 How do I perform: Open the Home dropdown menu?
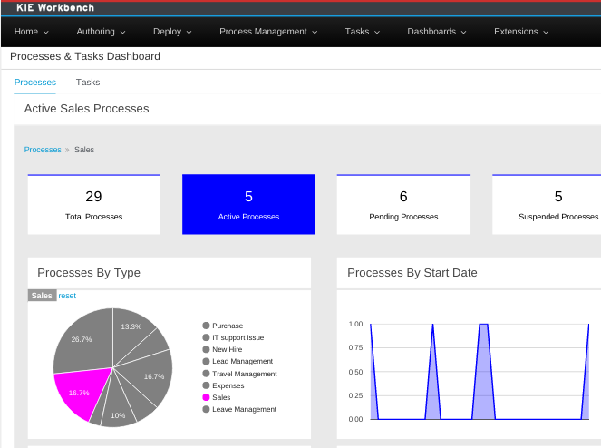32,32
